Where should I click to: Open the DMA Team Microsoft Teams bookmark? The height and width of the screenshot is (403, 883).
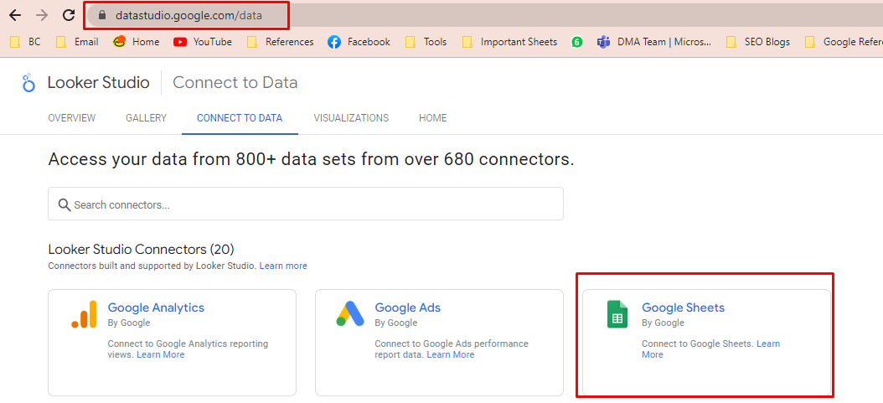pos(654,42)
